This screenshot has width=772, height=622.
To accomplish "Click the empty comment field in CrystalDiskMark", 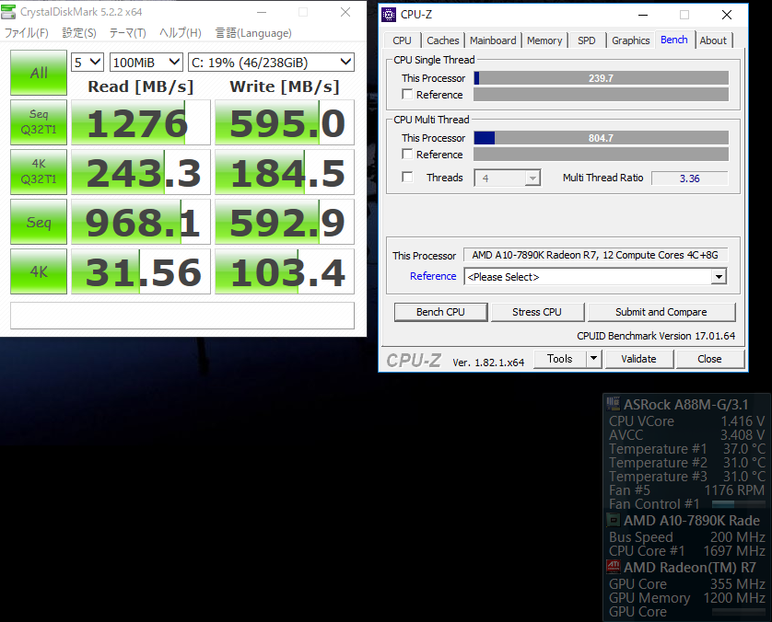I will (x=182, y=316).
